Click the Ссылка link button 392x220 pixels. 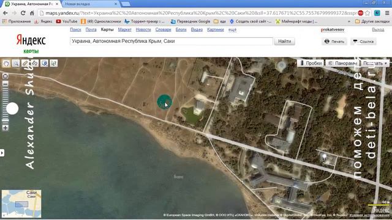tap(363, 42)
